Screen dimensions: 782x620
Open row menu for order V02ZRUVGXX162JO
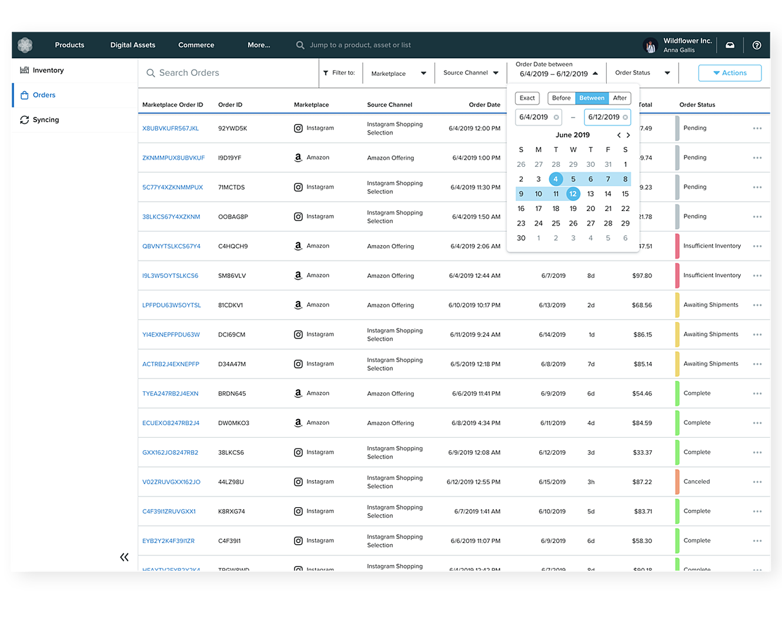coord(757,482)
